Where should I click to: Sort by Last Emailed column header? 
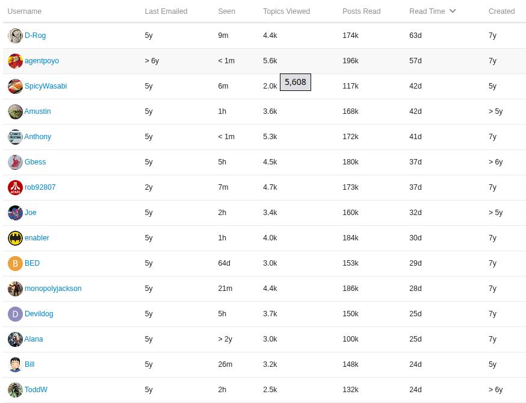(x=166, y=11)
